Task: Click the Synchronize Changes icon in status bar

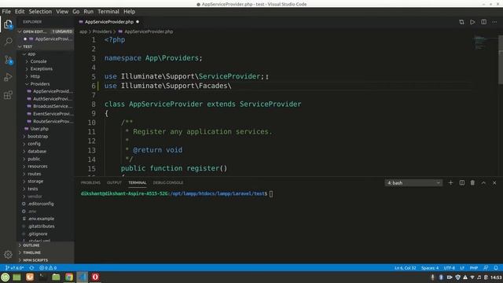Action: click(x=31, y=267)
